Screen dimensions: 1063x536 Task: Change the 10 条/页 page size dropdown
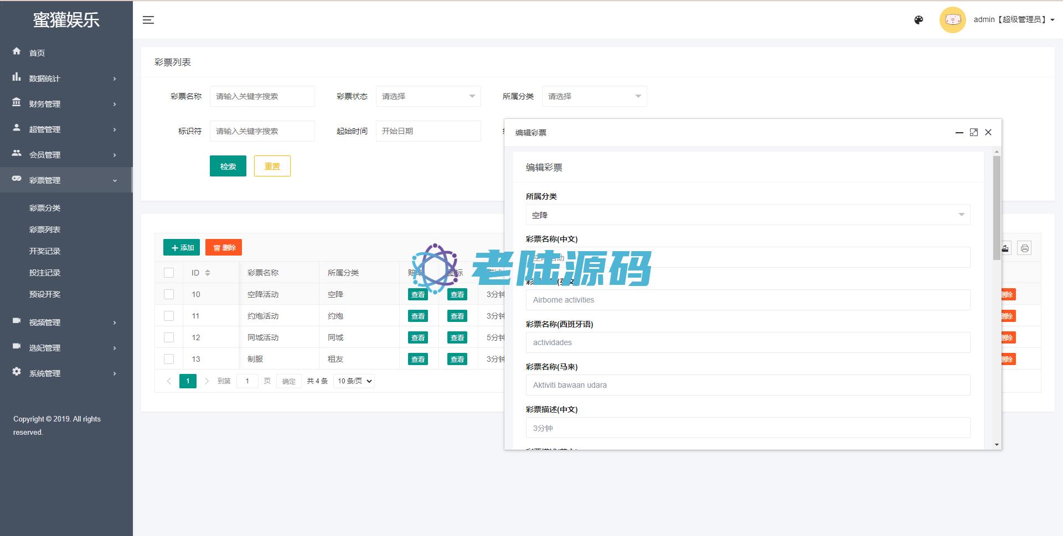pos(354,381)
